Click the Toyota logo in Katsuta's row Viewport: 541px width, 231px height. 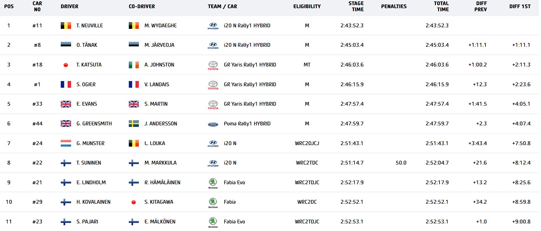click(213, 65)
